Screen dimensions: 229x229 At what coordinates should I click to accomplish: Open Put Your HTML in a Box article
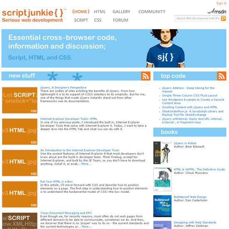coord(56,182)
